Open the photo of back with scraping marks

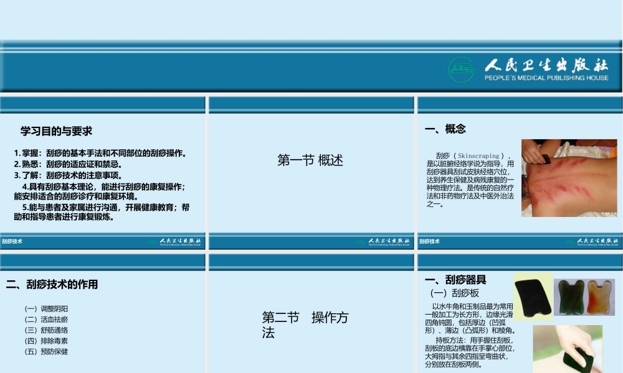point(569,178)
